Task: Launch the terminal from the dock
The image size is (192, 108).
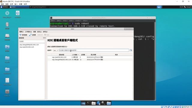Action: click(x=89, y=103)
